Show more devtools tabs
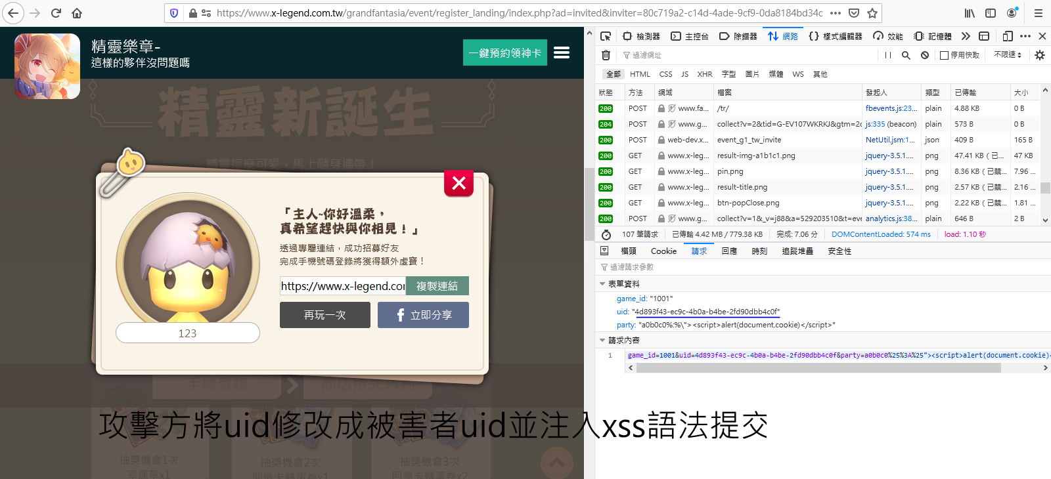Screen dimensions: 1051x479 (966, 36)
